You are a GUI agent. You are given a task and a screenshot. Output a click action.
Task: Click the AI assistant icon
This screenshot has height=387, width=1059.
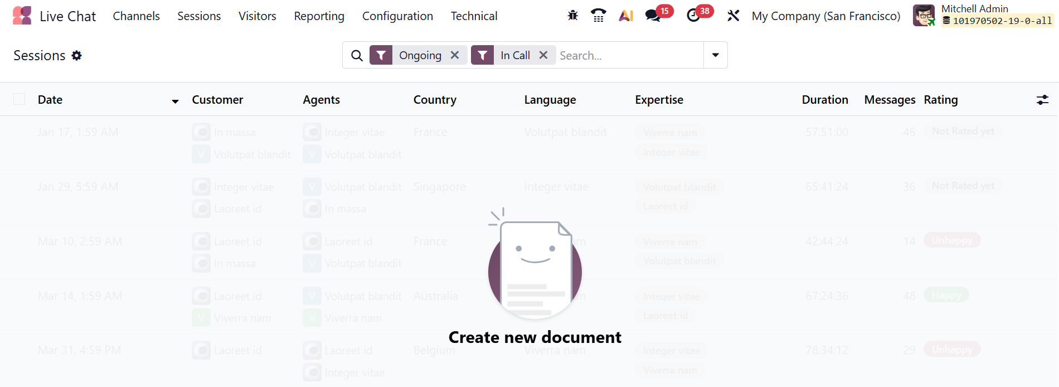(x=626, y=16)
